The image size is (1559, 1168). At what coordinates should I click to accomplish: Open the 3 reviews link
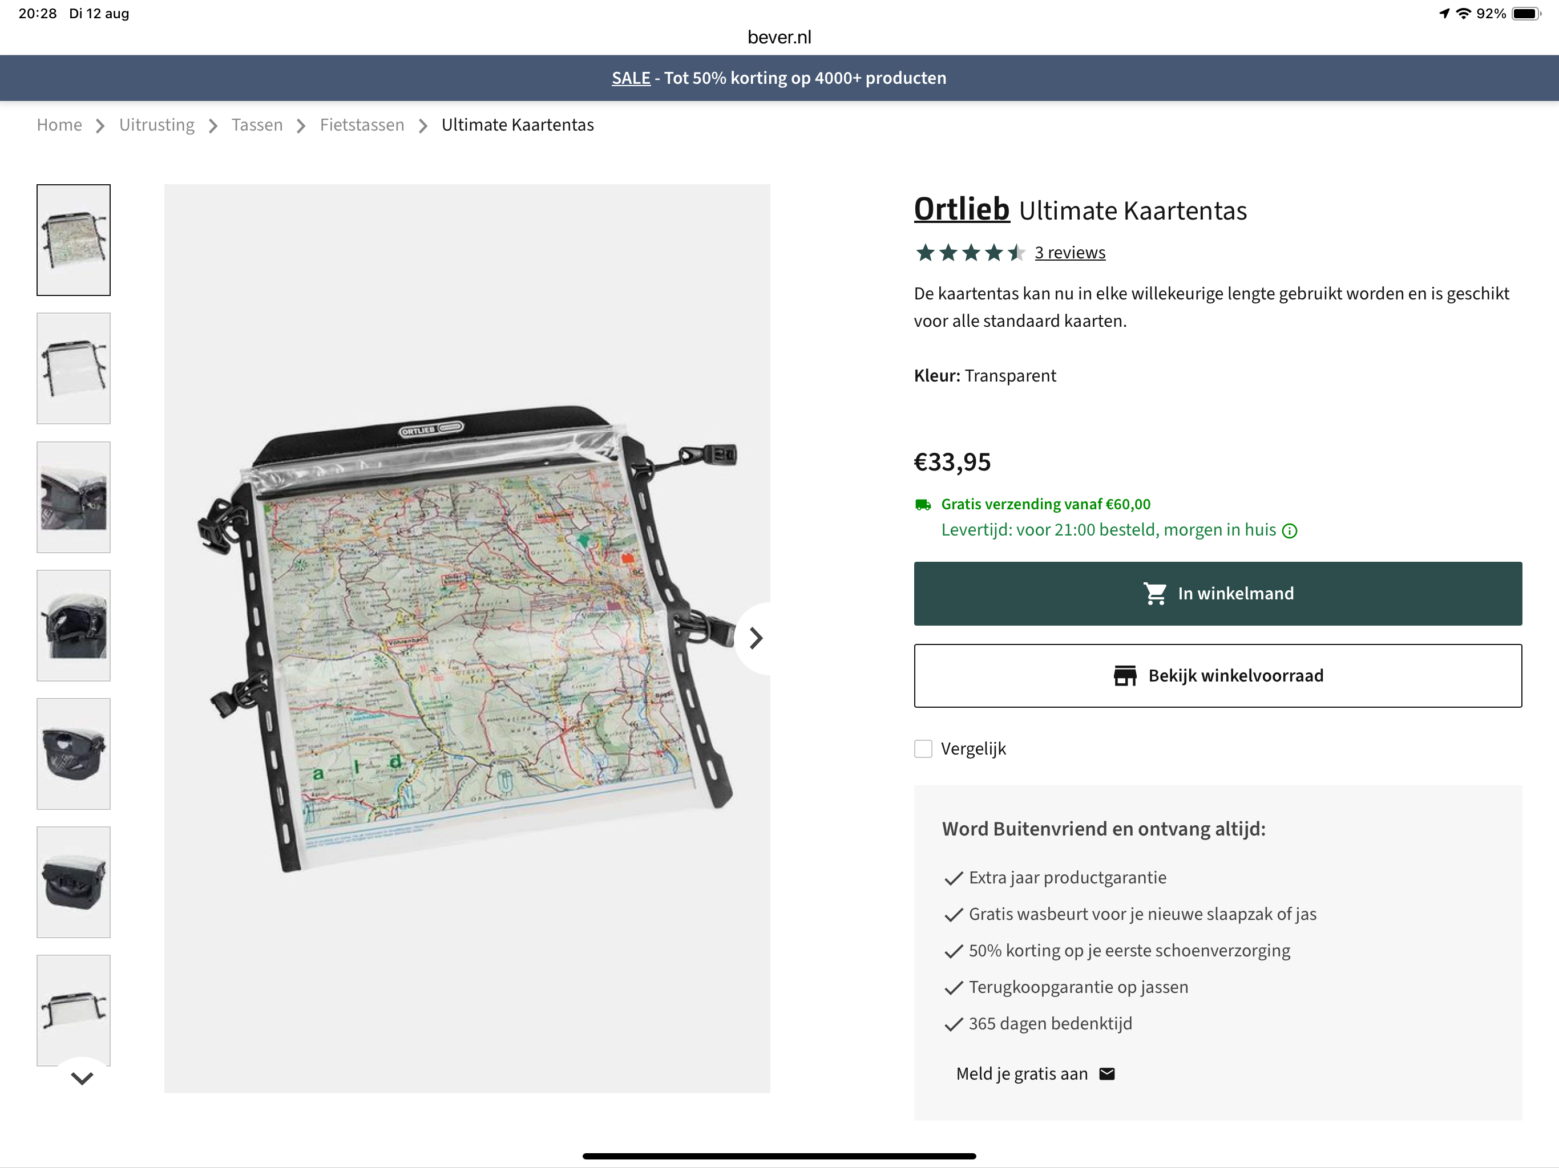click(x=1070, y=253)
